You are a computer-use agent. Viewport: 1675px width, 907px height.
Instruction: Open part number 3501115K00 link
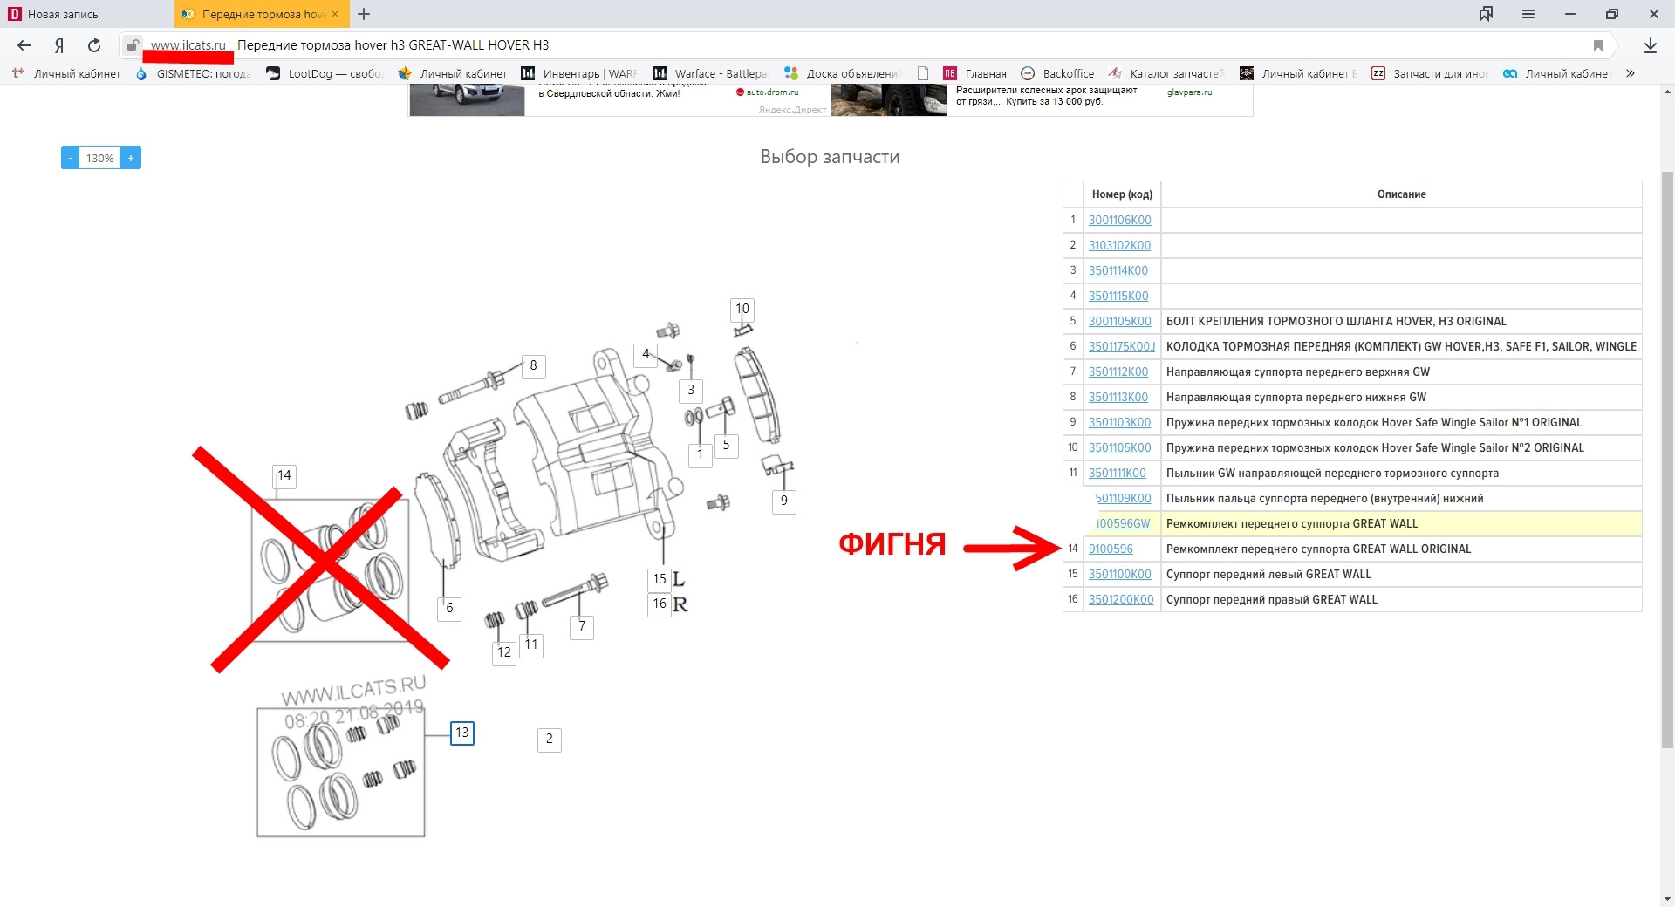coord(1118,296)
